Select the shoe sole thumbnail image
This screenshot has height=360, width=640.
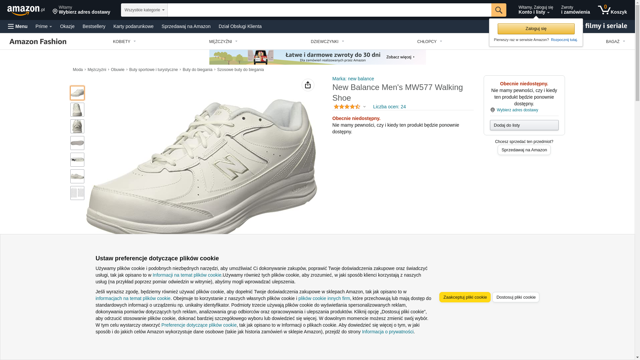(77, 143)
